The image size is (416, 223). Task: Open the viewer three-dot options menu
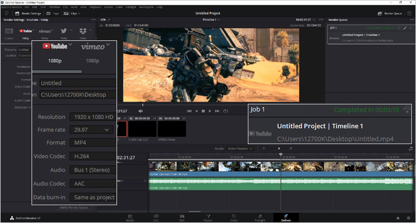[x=321, y=20]
